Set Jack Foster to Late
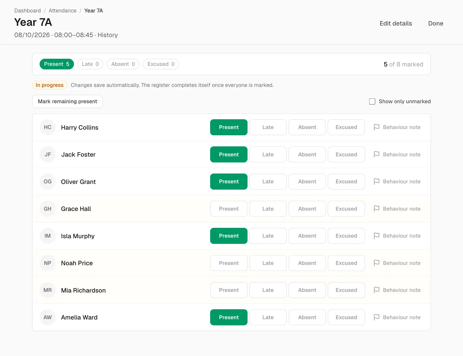The height and width of the screenshot is (356, 463). (268, 155)
